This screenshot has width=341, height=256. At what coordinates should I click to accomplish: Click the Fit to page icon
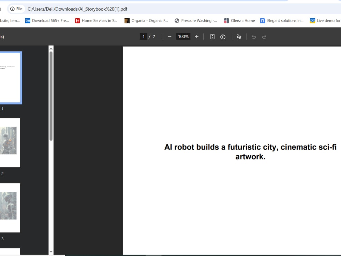212,37
